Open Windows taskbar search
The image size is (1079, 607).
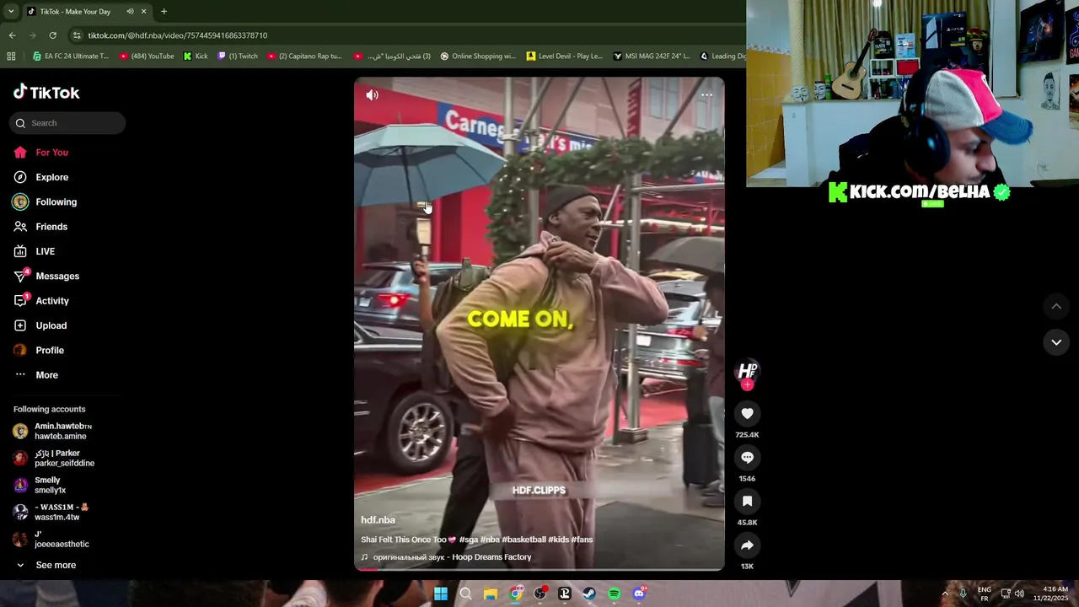coord(465,594)
